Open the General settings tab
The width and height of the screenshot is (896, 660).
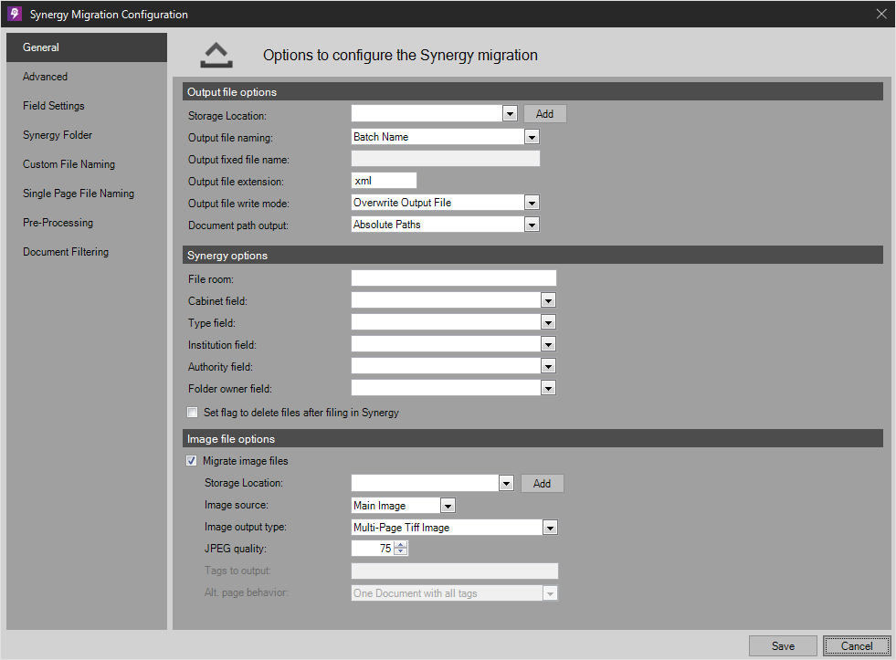[x=87, y=47]
